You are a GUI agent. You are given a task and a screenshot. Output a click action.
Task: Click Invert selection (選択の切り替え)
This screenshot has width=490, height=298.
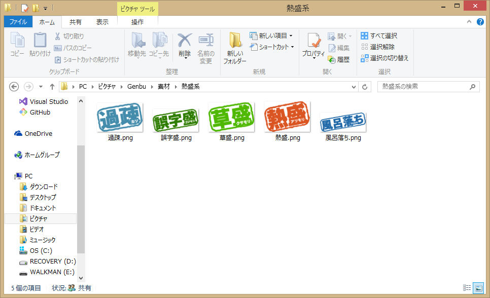coord(385,58)
